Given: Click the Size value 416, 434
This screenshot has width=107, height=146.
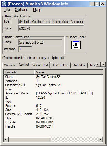Looking at the screenshot, I should point(42,110).
